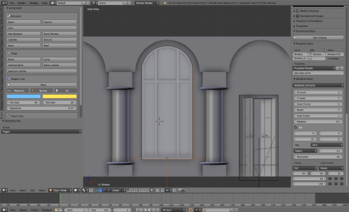Open the WINDOW 250X200 preset dropdown
Image resolution: width=349 pixels, height=212 pixels.
tap(317, 85)
